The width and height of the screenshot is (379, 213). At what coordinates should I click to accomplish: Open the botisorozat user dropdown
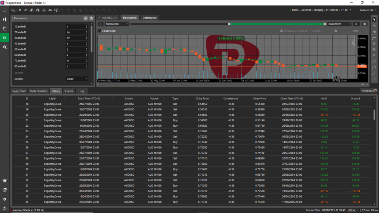tap(368, 10)
